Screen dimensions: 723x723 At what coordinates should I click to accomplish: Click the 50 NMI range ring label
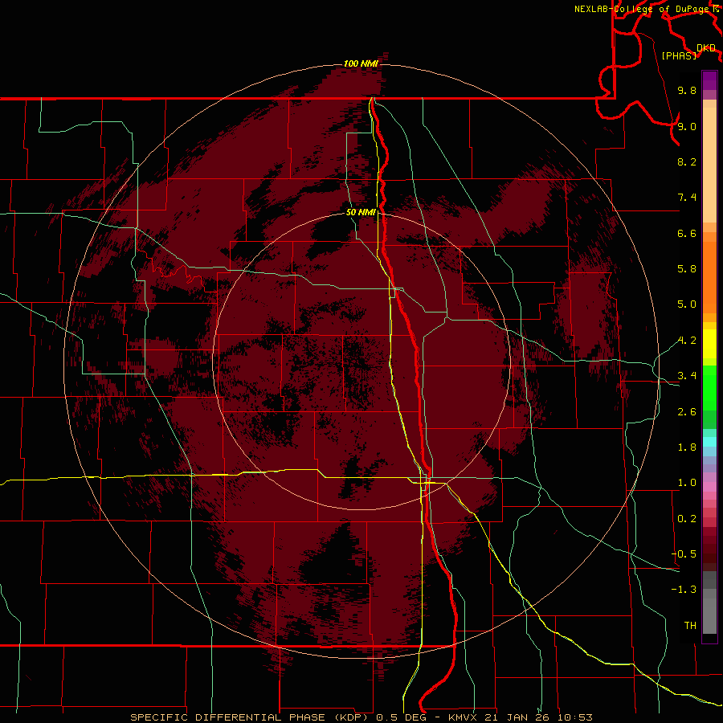[361, 212]
